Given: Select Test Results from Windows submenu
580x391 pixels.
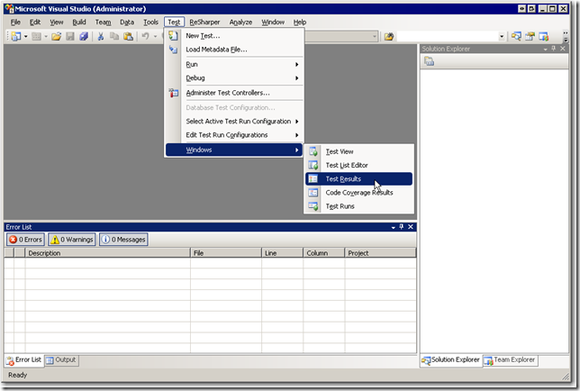Looking at the screenshot, I should click(358, 179).
